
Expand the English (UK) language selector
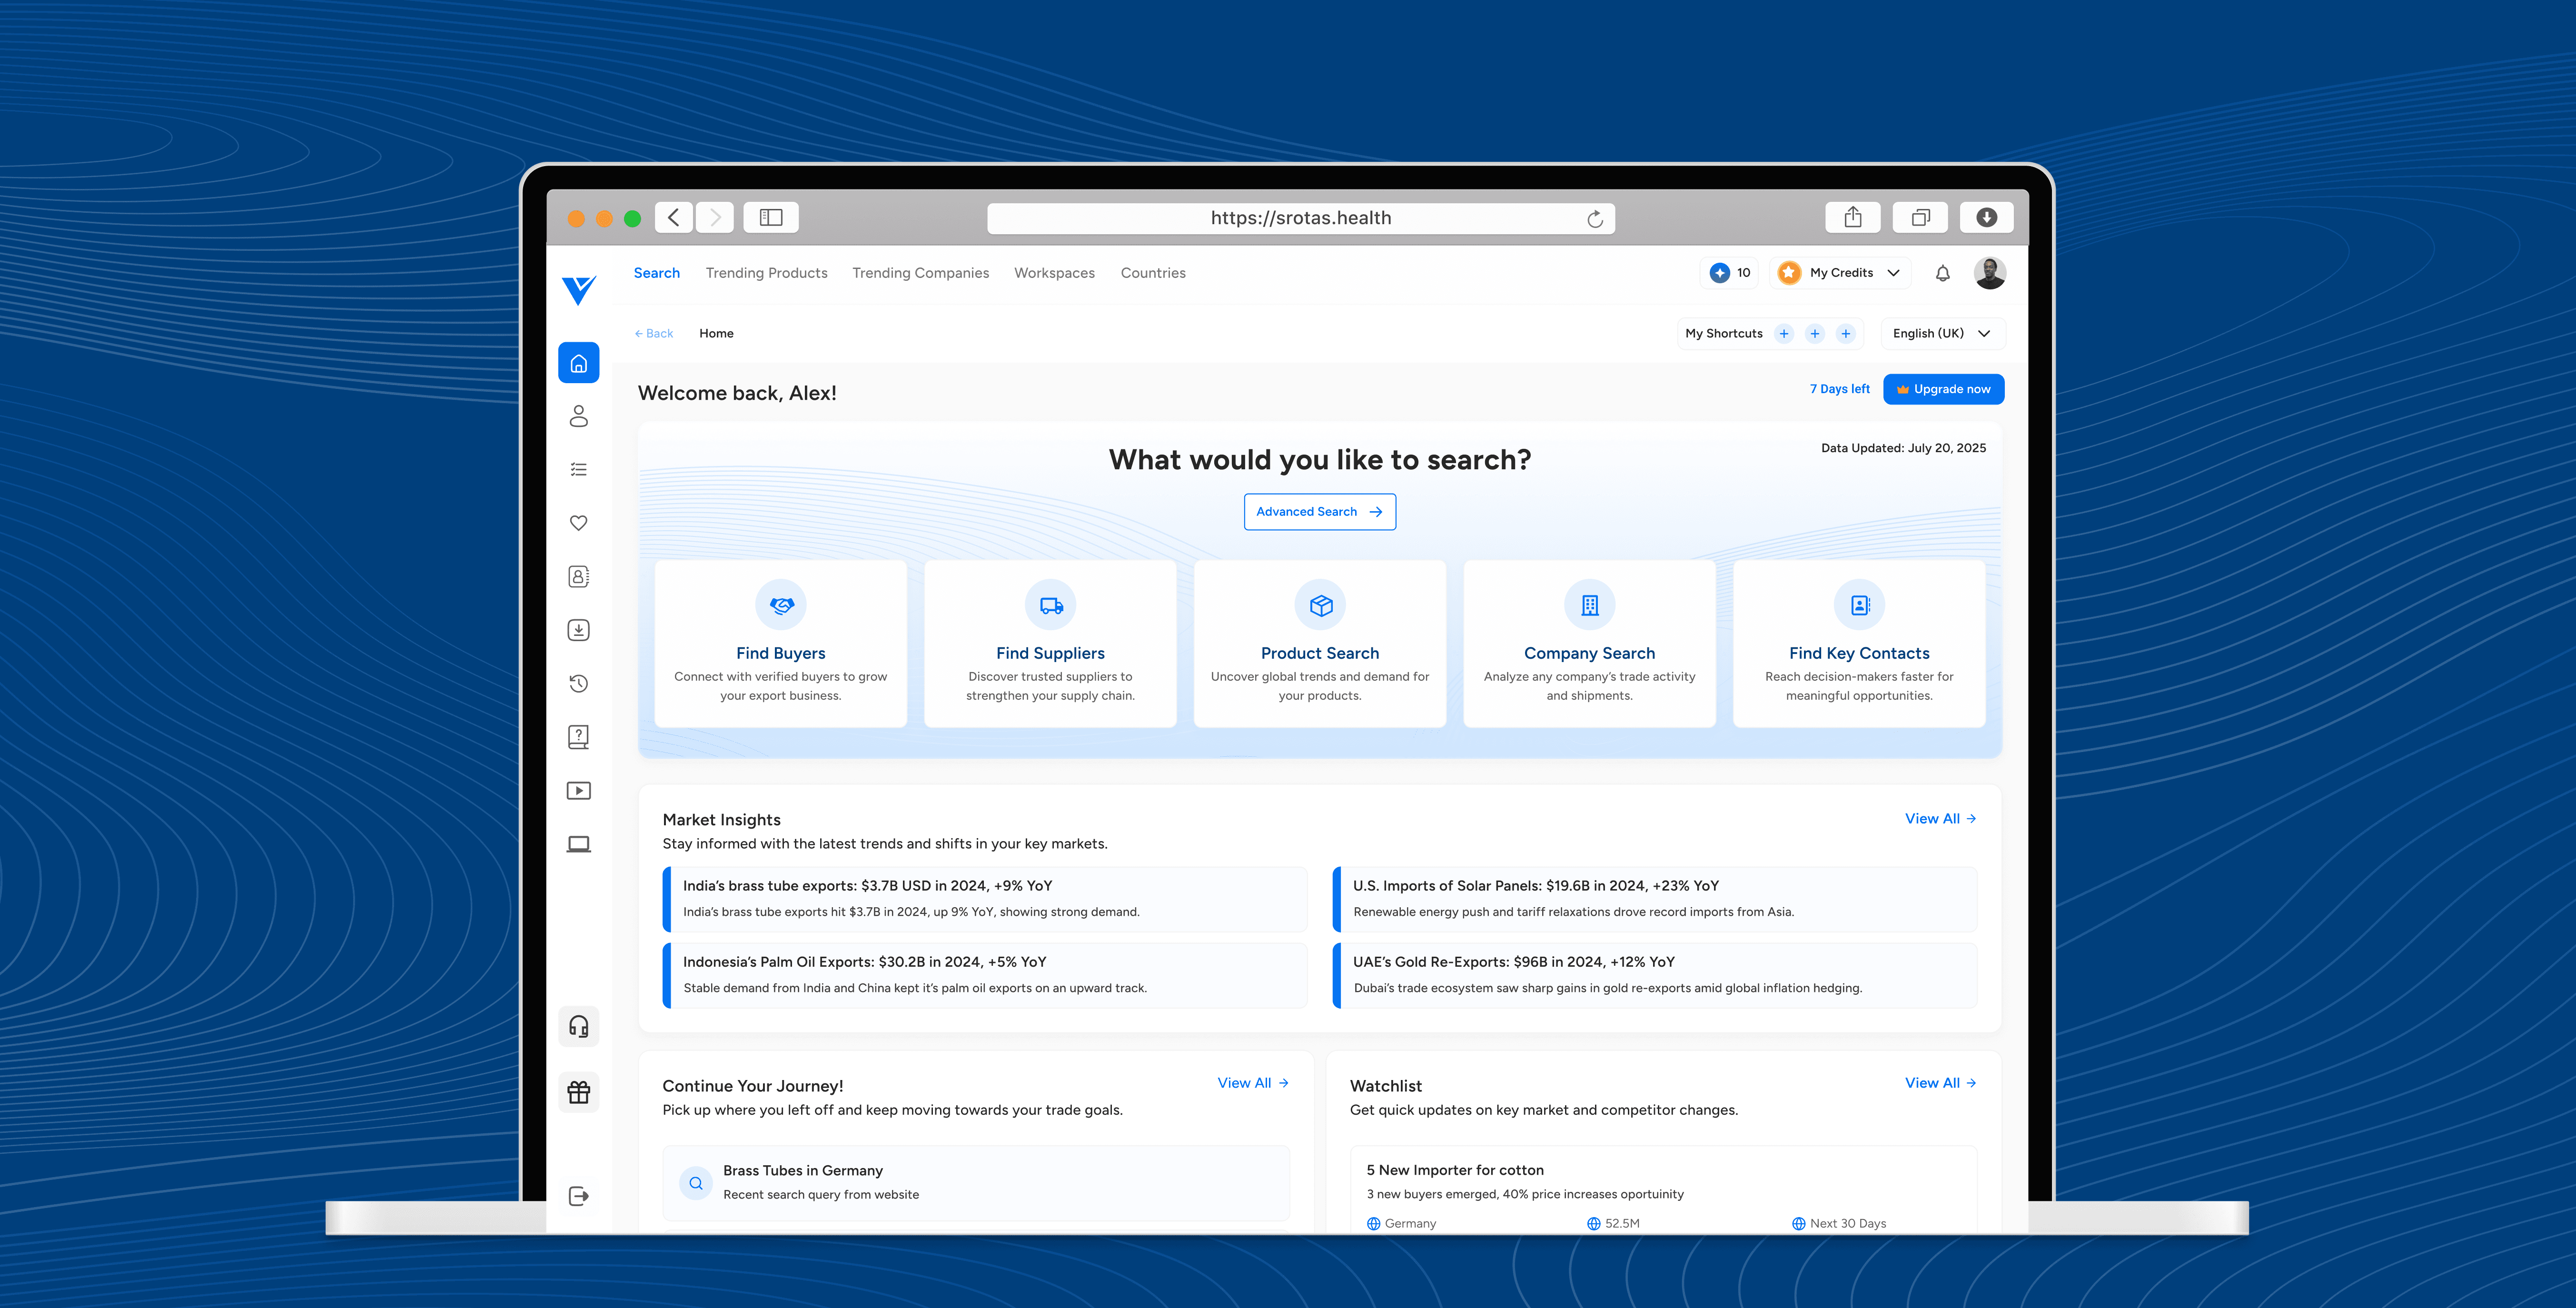1941,333
